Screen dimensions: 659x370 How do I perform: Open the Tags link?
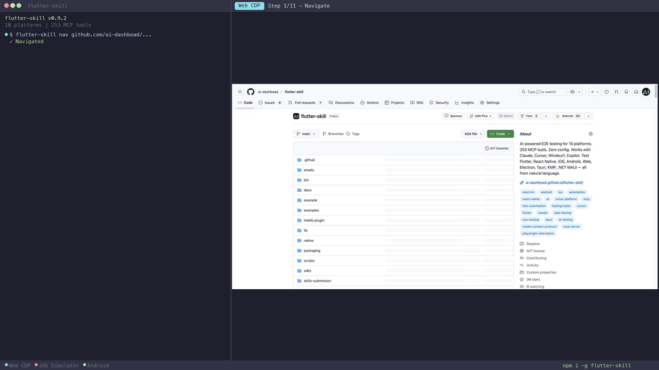pos(353,134)
